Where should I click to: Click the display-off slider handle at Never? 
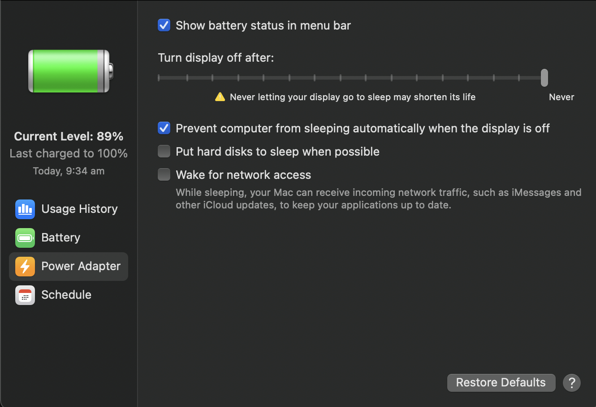coord(544,78)
